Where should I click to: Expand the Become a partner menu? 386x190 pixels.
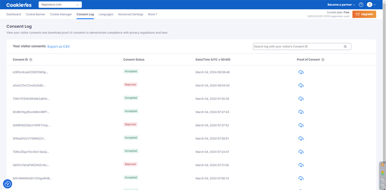341,5
